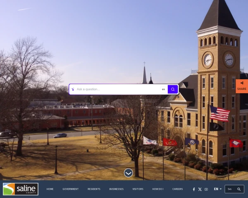Open the orange SHARE button
The image size is (248, 198).
(242, 86)
